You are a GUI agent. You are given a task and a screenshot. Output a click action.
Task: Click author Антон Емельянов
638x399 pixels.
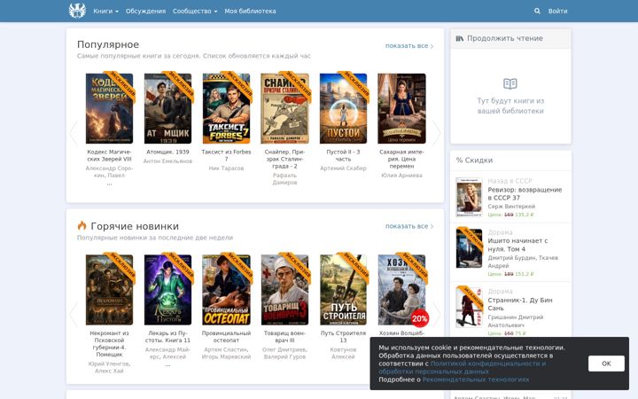pos(167,161)
